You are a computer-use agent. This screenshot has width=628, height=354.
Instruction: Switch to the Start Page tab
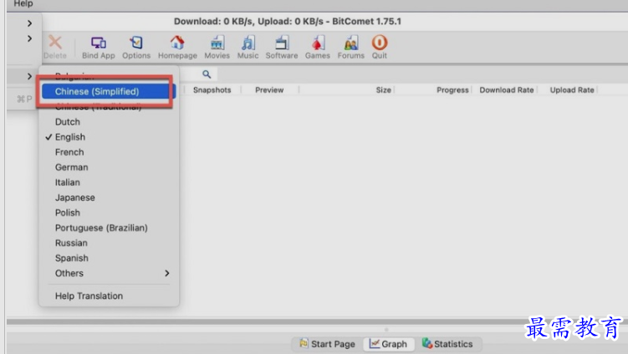[327, 344]
